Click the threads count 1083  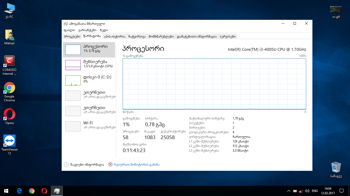pyautogui.click(x=150, y=137)
